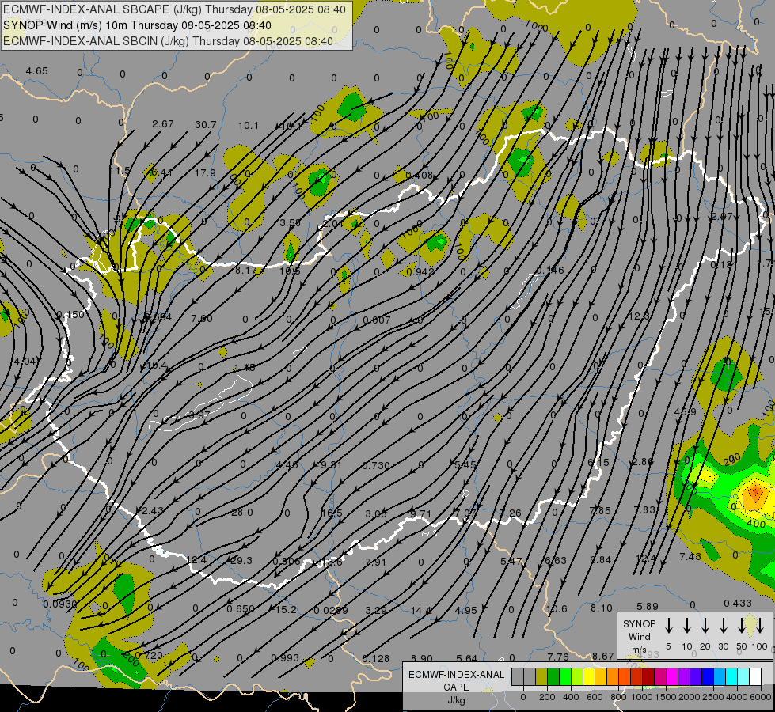Click the 50 m/s wind arrow in legend
This screenshot has height=712, width=775.
[x=742, y=626]
